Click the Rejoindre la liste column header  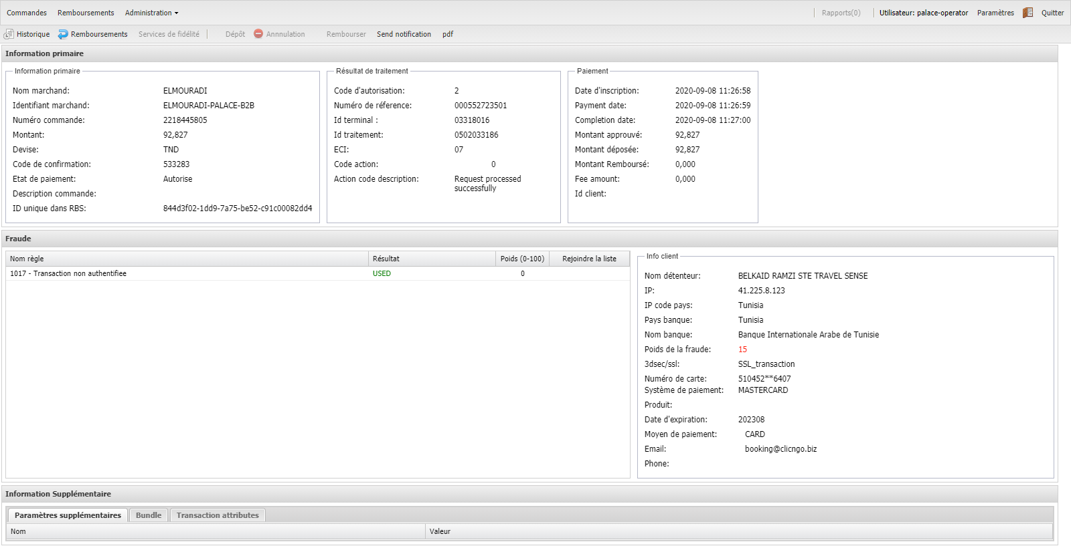[x=589, y=259]
